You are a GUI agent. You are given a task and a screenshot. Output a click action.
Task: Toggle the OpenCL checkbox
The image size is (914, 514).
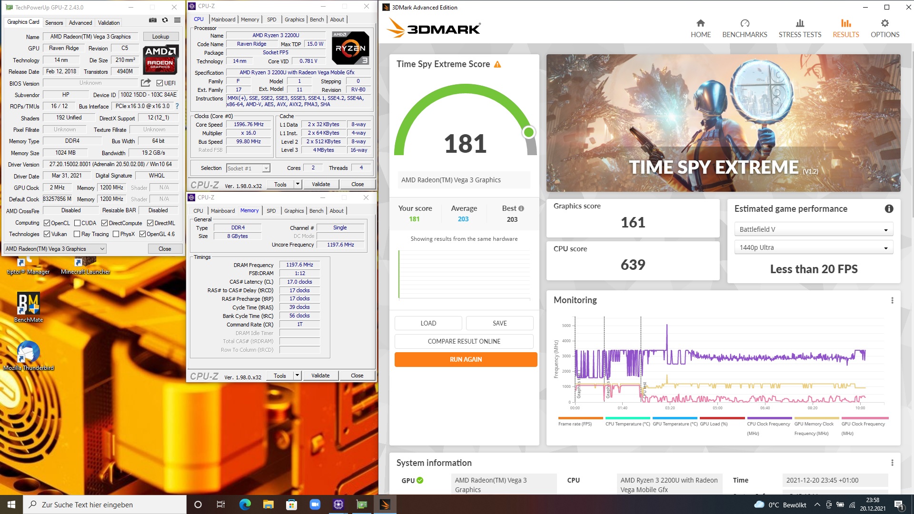[47, 223]
